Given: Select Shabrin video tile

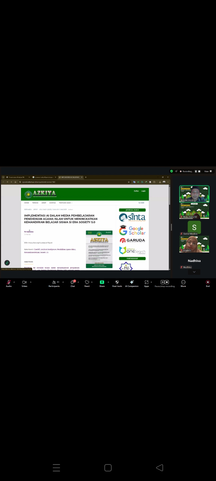Looking at the screenshot, I should [x=194, y=244].
